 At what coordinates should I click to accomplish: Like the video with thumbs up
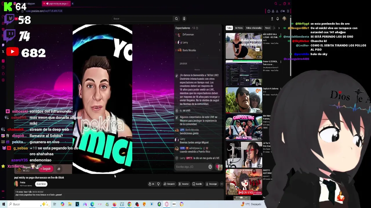tap(151, 184)
